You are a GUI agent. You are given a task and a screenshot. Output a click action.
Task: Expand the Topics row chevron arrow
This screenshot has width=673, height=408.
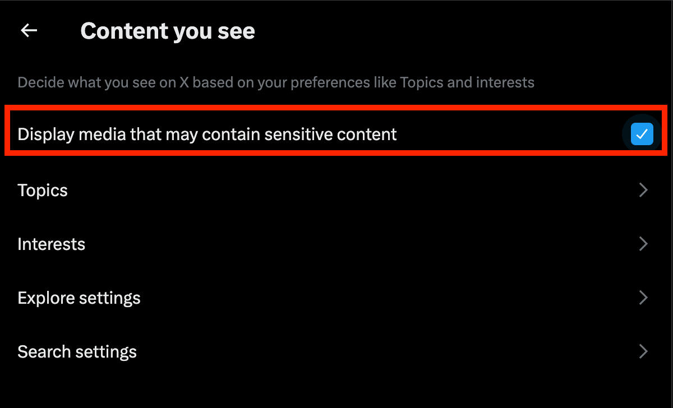[x=643, y=191]
